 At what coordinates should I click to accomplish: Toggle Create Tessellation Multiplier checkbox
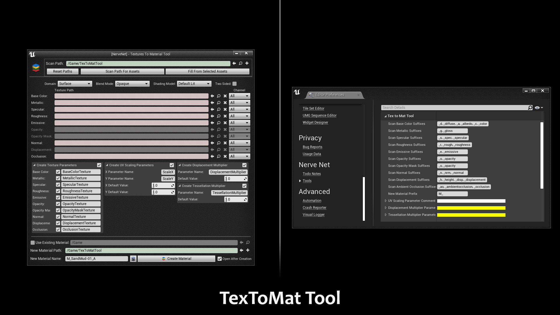click(244, 186)
